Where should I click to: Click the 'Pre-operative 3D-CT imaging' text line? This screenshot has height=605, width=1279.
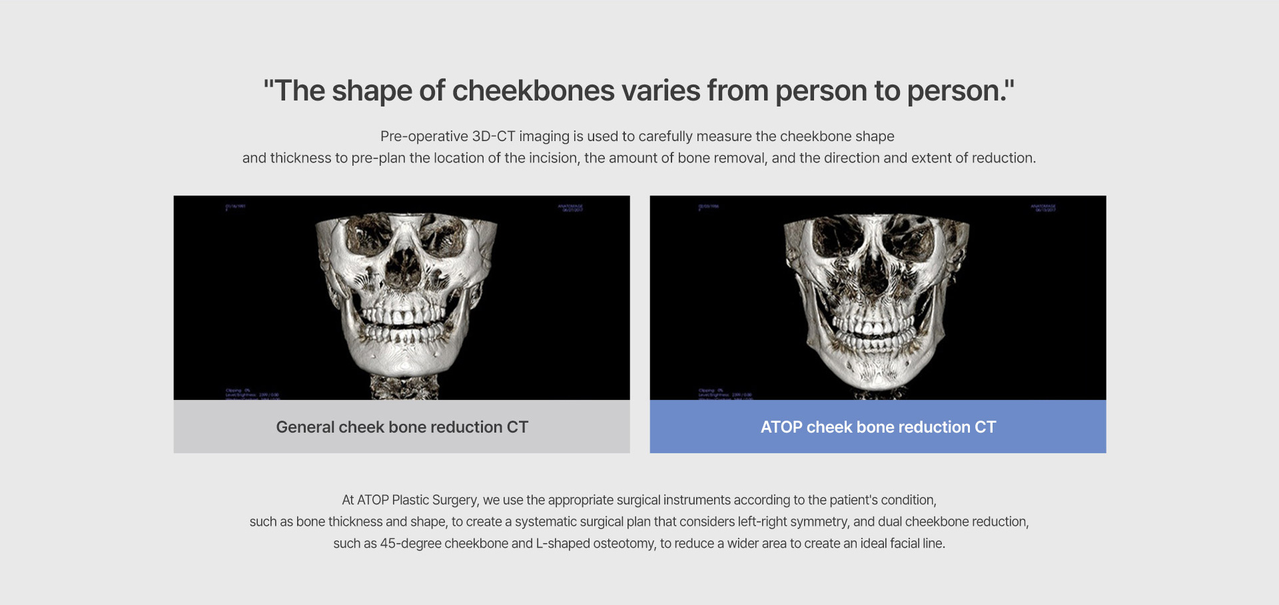pos(638,136)
